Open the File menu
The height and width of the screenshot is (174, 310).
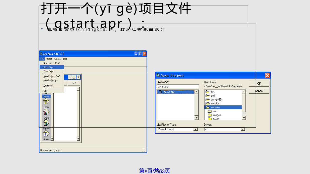pos(42,59)
